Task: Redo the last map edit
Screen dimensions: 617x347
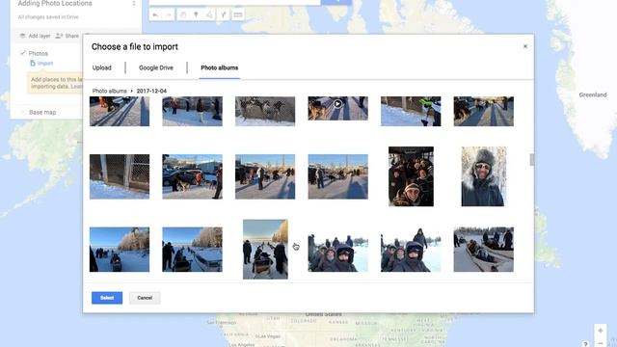Action: pos(169,15)
